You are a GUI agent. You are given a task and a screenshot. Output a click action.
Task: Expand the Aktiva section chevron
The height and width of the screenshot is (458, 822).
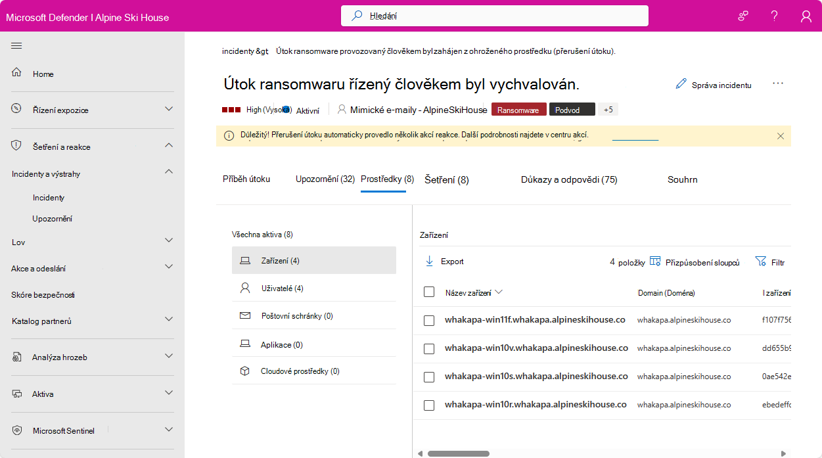169,393
